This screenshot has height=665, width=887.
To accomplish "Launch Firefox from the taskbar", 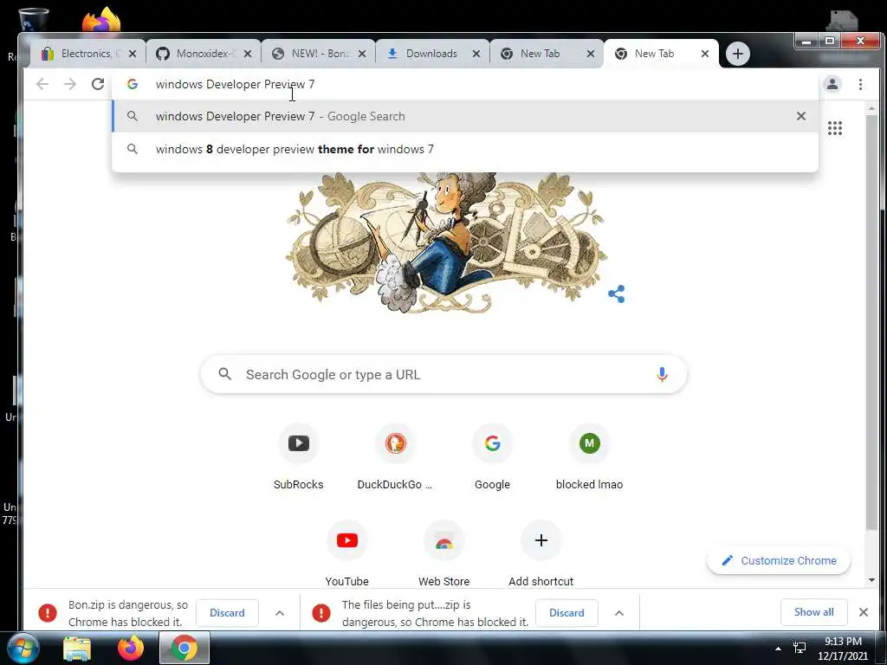I will point(131,648).
